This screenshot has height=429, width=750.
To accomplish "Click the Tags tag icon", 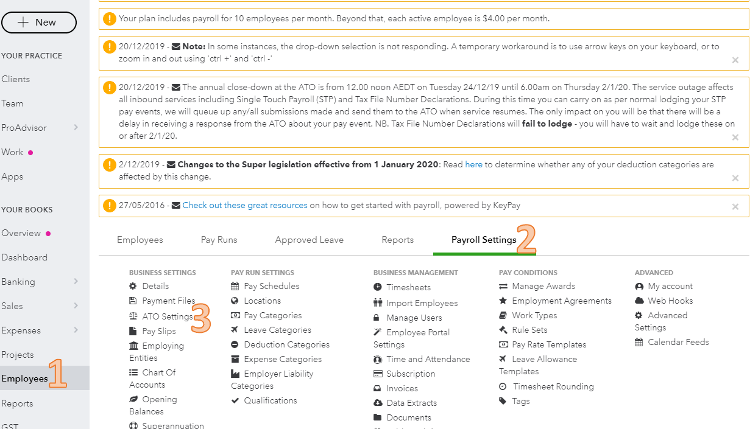I will [x=503, y=401].
